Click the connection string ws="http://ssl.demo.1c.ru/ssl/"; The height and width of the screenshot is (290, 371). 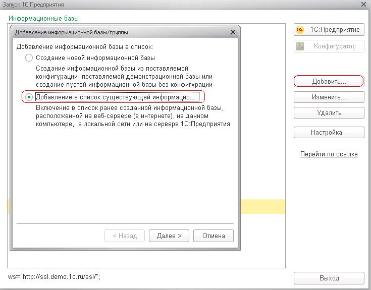click(x=54, y=276)
